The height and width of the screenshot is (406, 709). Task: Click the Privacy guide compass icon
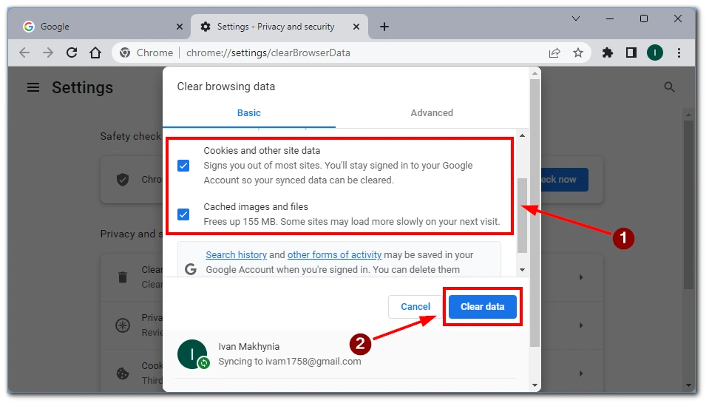click(x=123, y=325)
